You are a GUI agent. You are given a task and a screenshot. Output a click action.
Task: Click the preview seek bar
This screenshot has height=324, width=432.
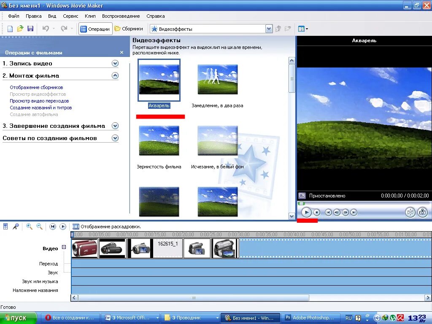point(364,204)
